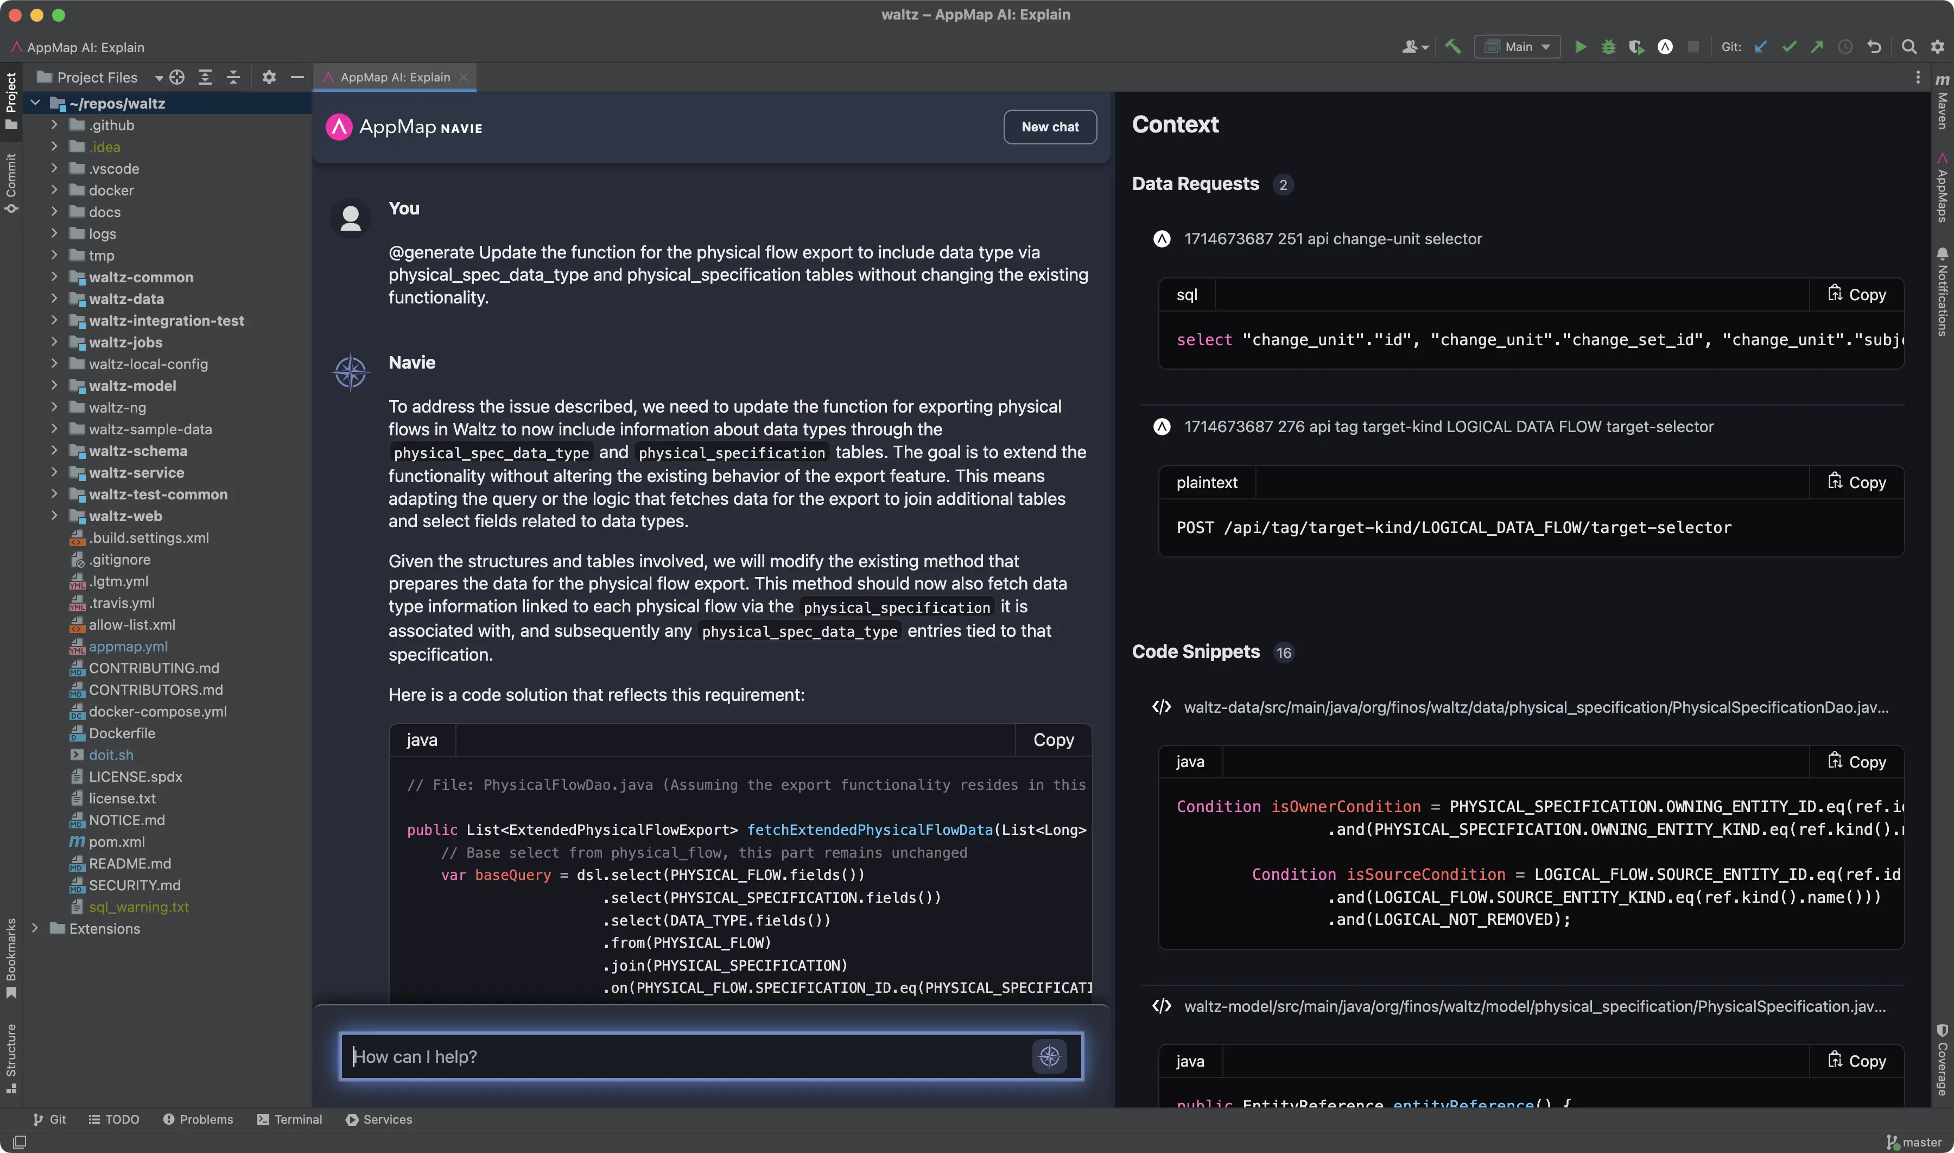1954x1153 pixels.
Task: Copy the plaintext POST request snippet
Action: click(1856, 483)
